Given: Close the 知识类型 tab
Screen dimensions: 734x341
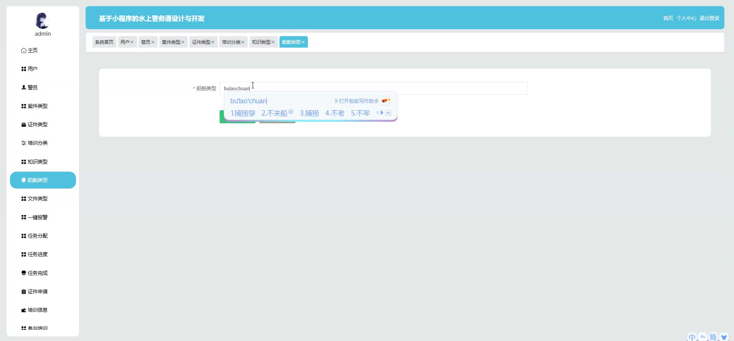Looking at the screenshot, I should click(x=273, y=42).
